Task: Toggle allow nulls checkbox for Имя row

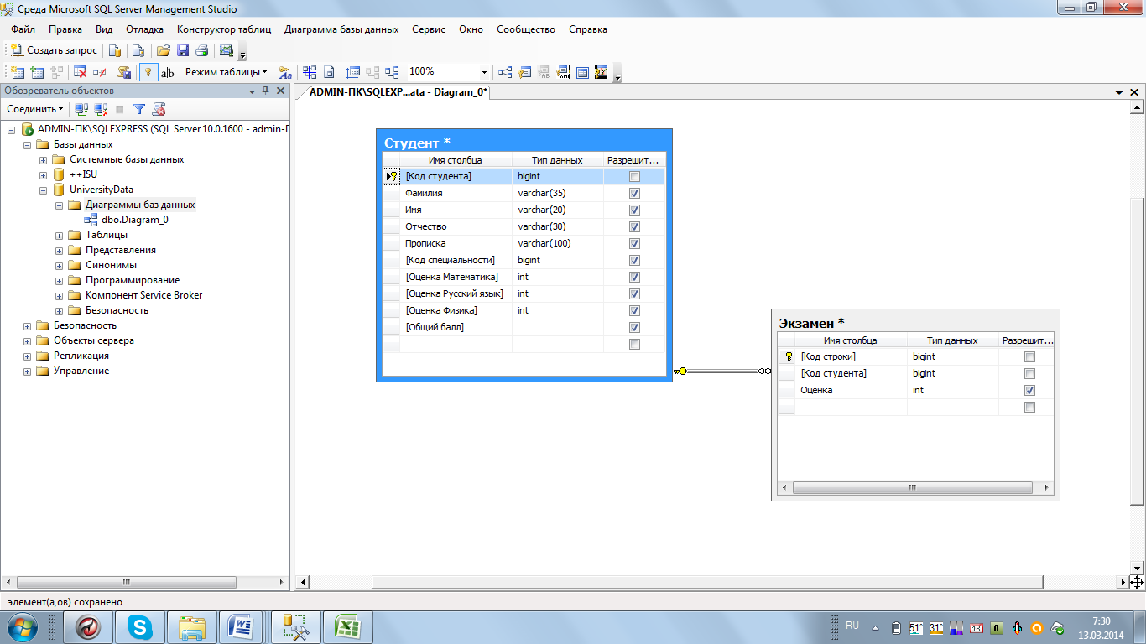Action: point(634,210)
